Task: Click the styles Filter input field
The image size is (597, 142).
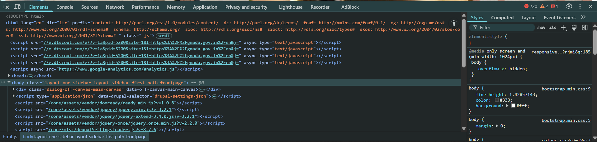Action: [502, 28]
